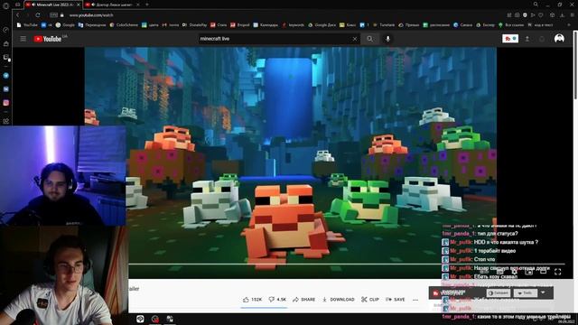Open Telegram in the browser sidebar
Viewport: 578px width, 325px height.
6,76
